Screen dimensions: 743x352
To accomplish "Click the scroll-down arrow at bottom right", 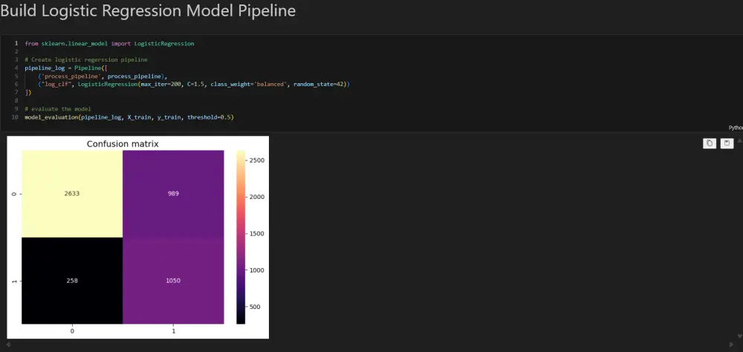I will (739, 336).
